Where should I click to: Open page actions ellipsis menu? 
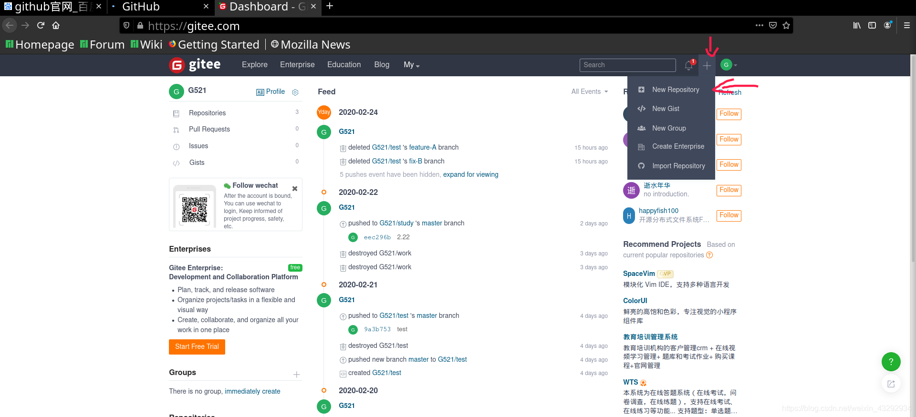760,25
